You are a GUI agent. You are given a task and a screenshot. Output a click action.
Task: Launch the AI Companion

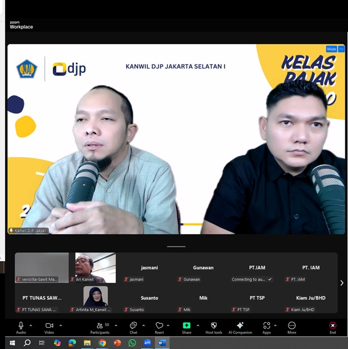240,326
